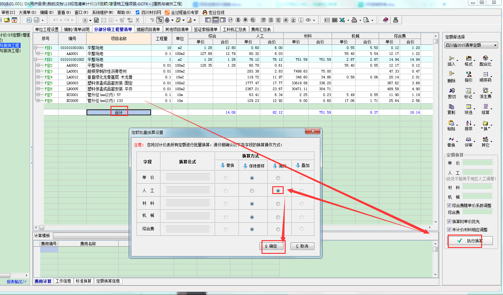Click the 指引 tool icon
The width and height of the screenshot is (503, 295).
(468, 74)
